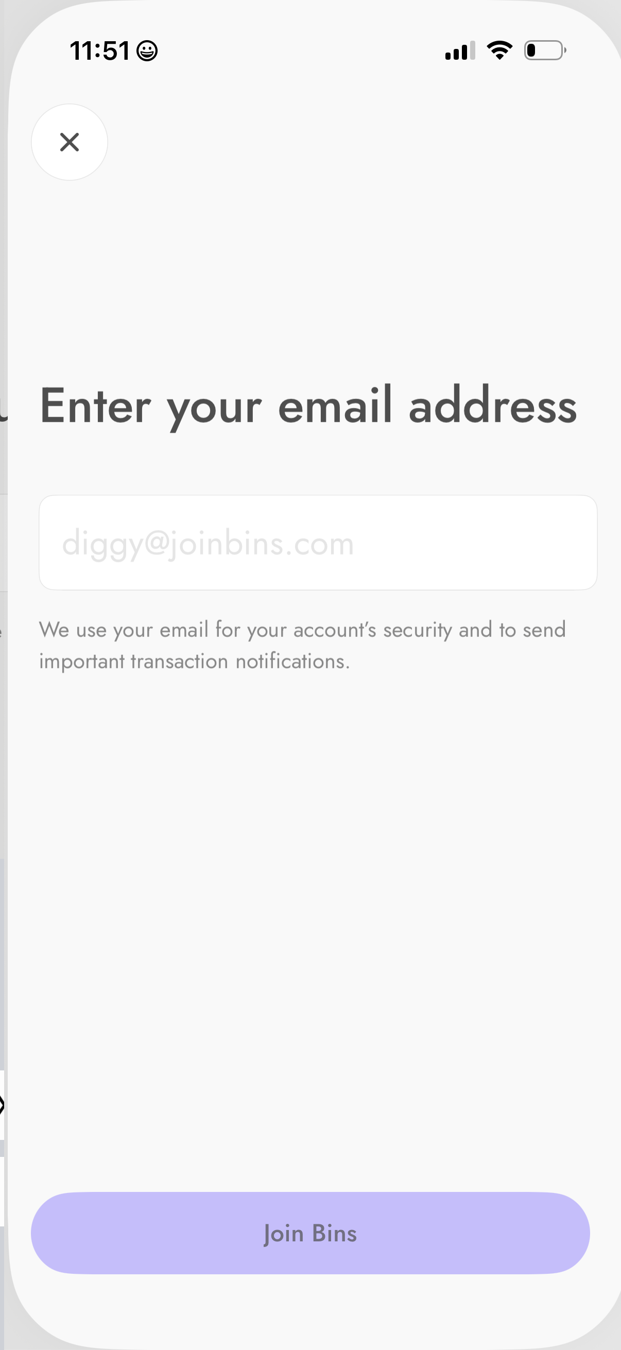Viewport: 621px width, 1350px height.
Task: Click the X icon inside circular button
Action: click(69, 142)
